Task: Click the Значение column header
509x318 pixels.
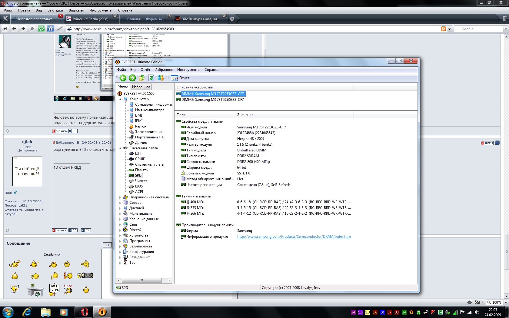Action: tap(294, 115)
